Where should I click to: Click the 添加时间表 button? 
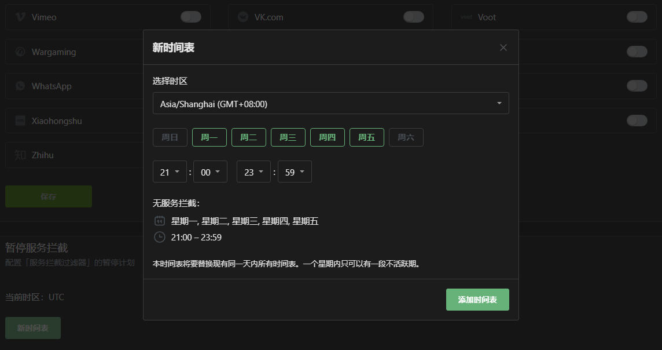click(x=477, y=300)
